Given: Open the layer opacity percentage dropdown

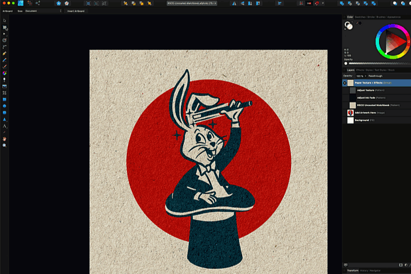Looking at the screenshot, I should pos(360,76).
